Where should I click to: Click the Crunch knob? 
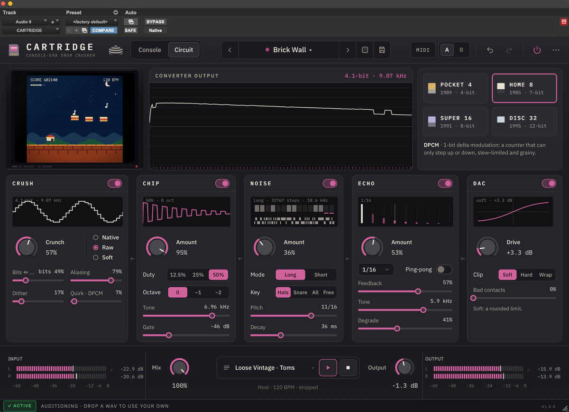pyautogui.click(x=27, y=247)
